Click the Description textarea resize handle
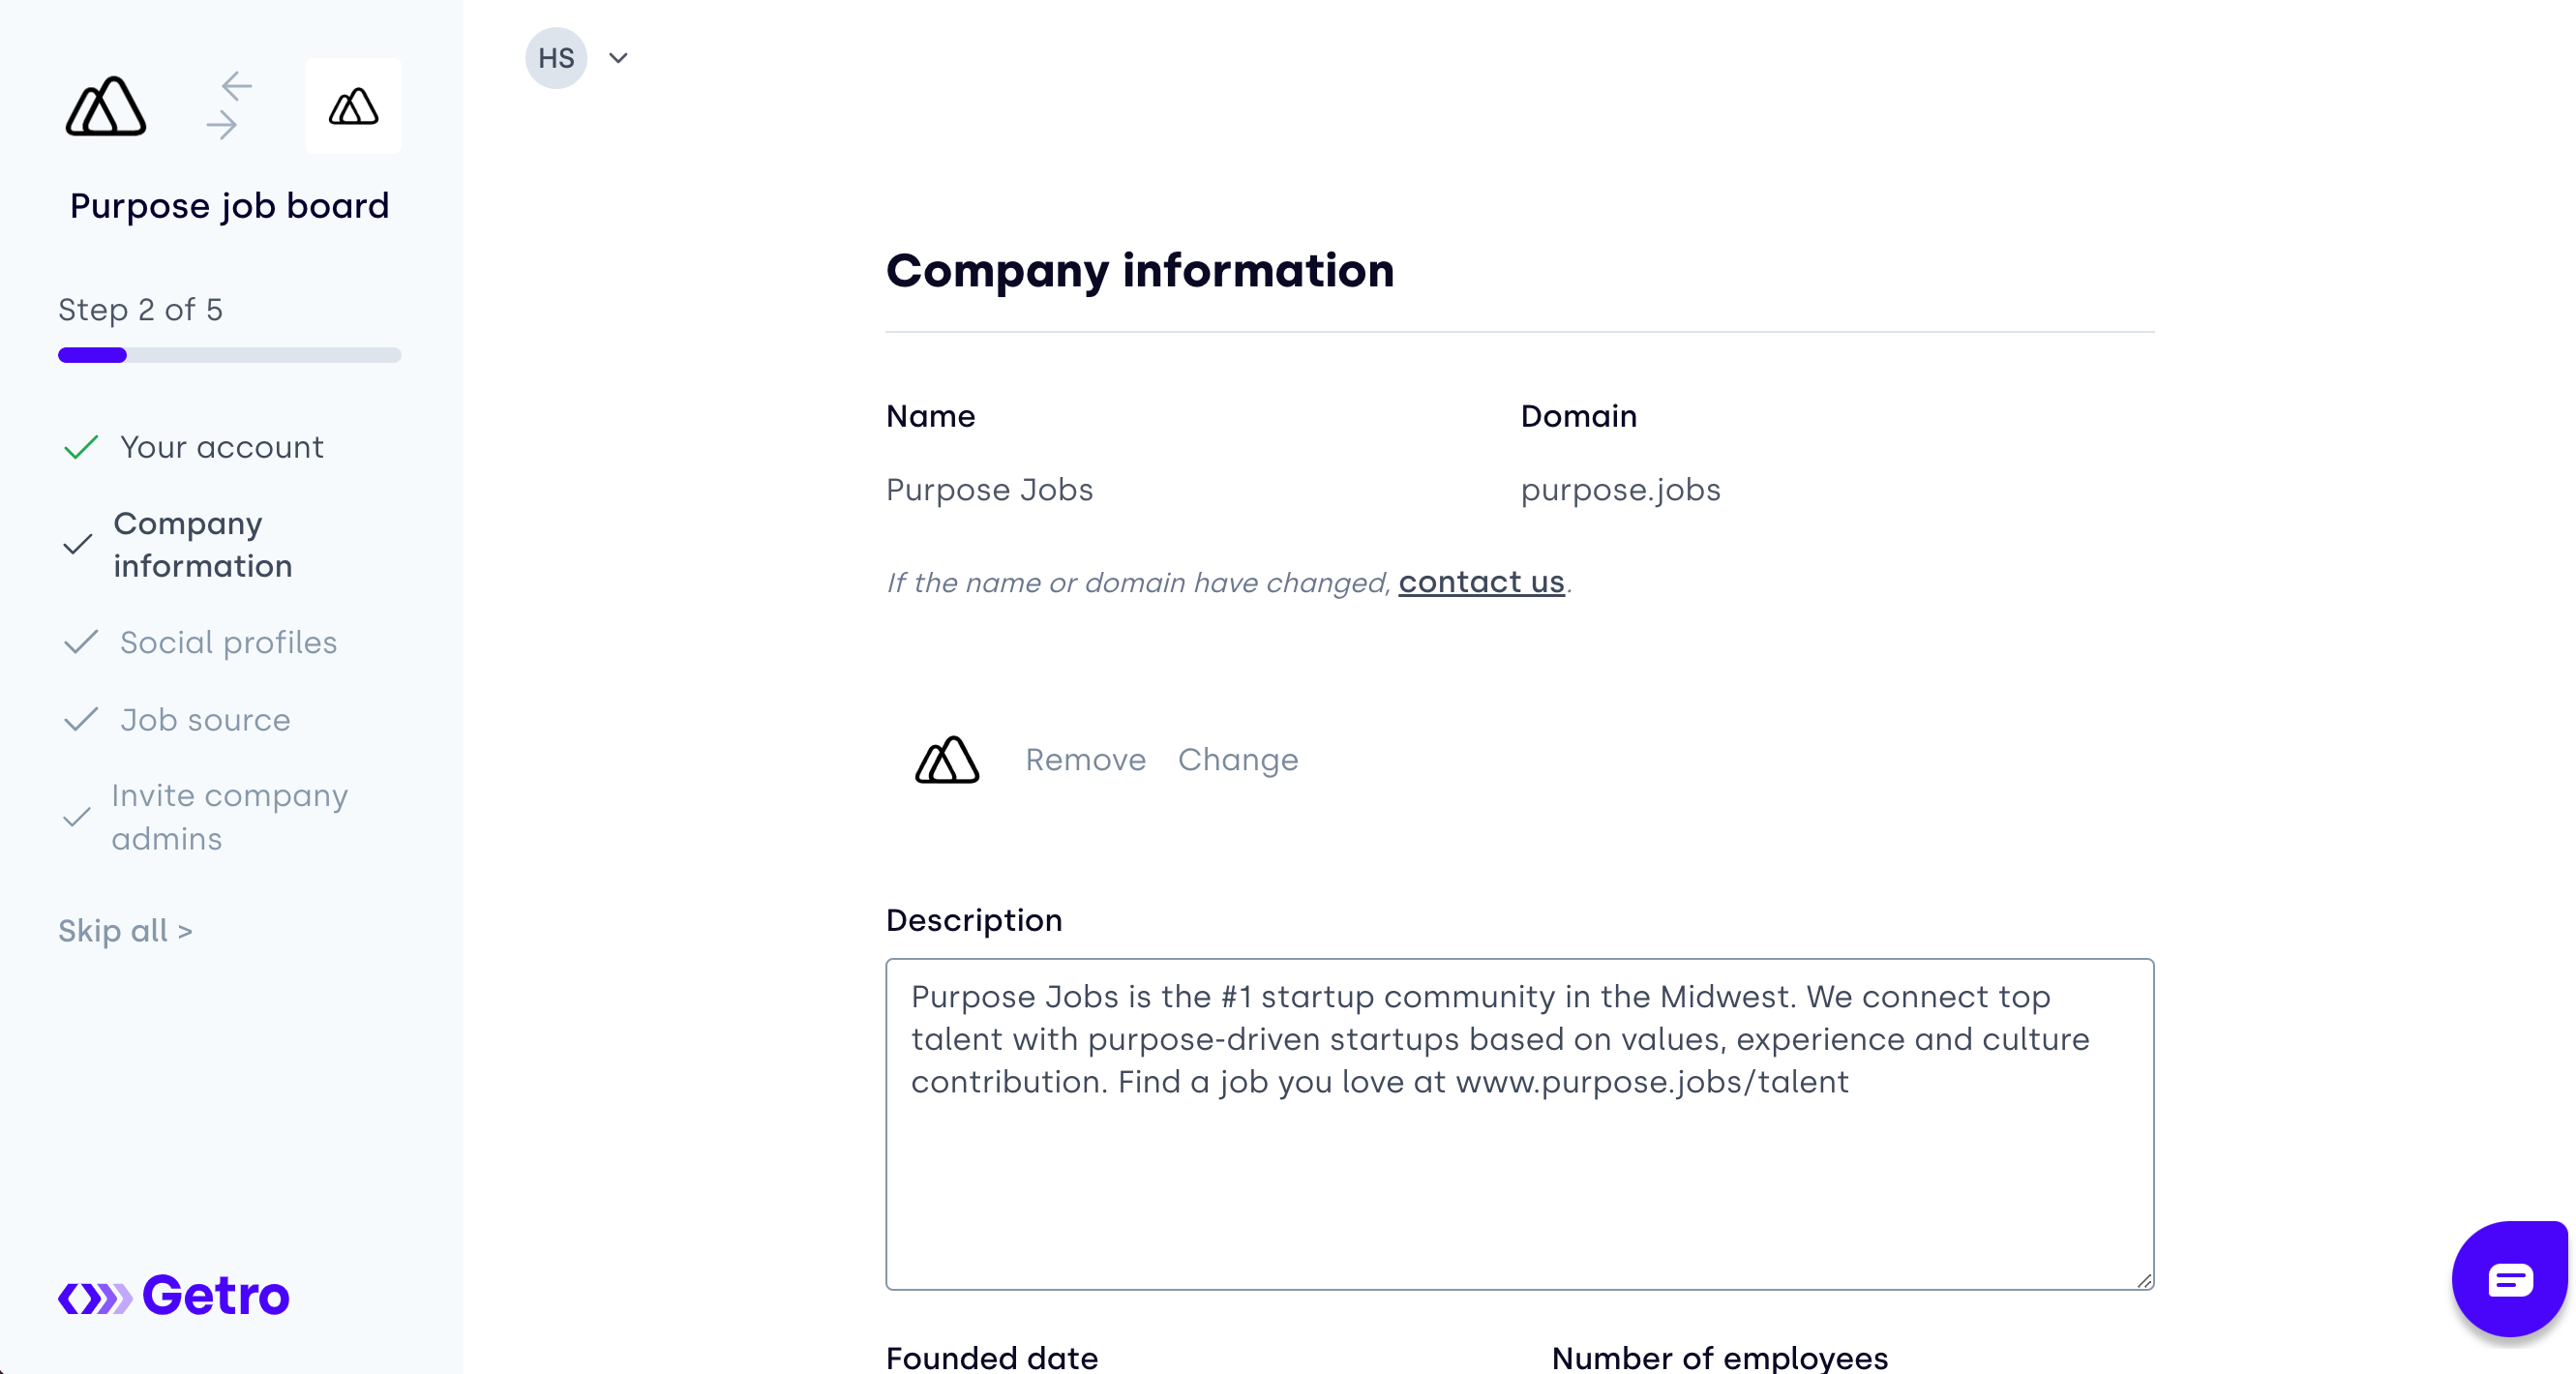The width and height of the screenshot is (2576, 1374). [2144, 1280]
